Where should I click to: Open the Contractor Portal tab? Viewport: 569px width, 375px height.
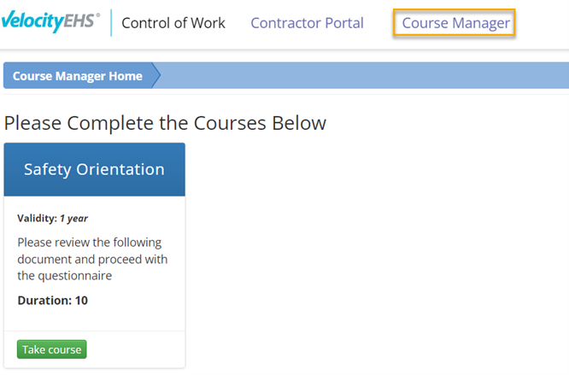(x=307, y=23)
